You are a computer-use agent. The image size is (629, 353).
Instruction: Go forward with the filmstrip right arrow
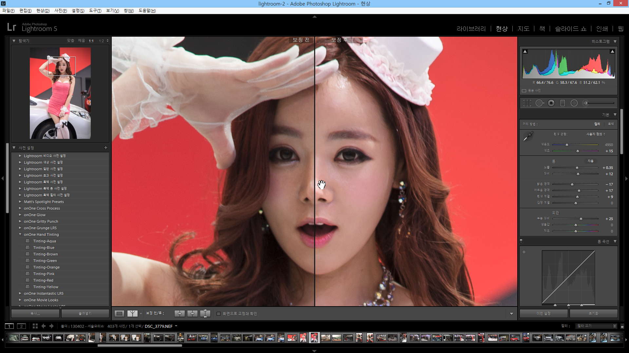pyautogui.click(x=51, y=326)
